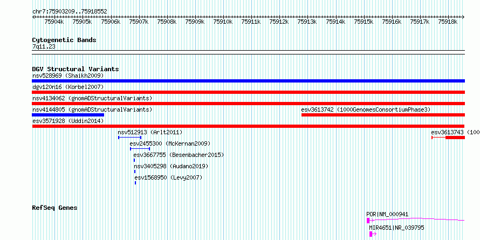The width and height of the screenshot is (480, 240).
Task: Click the 75911k ruler tick label
Action: pyautogui.click(x=251, y=22)
